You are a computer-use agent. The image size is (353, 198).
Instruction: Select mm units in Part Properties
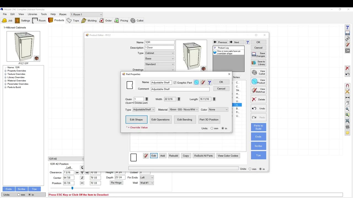point(212,128)
